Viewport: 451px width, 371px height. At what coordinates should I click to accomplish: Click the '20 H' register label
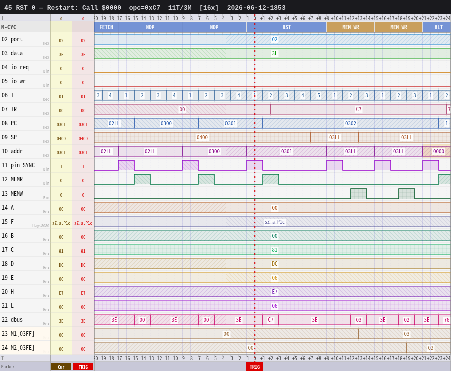8,292
